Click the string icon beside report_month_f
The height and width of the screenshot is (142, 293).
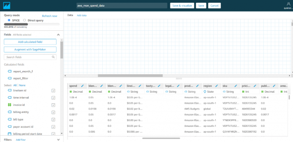[x=10, y=71]
